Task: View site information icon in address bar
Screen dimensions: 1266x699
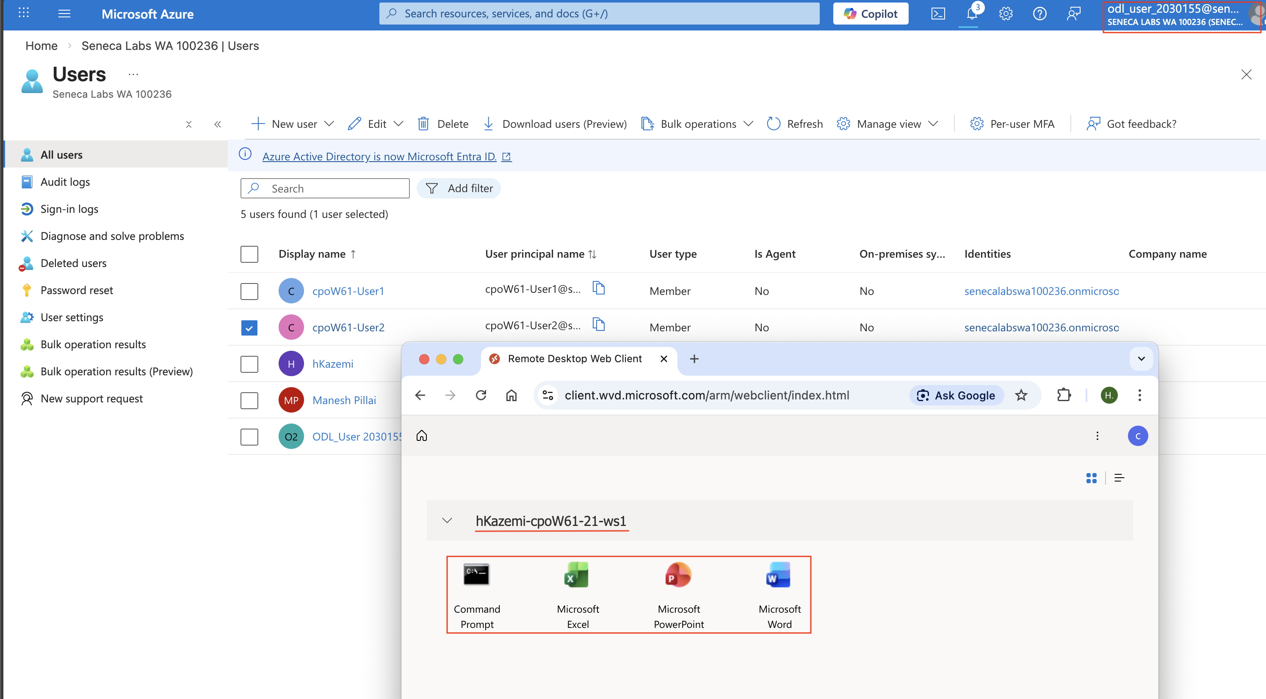Action: (547, 396)
